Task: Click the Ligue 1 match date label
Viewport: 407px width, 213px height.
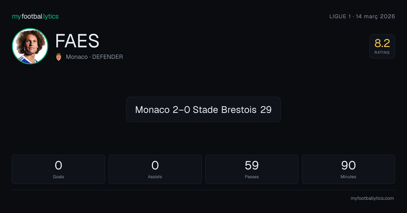Action: (362, 17)
